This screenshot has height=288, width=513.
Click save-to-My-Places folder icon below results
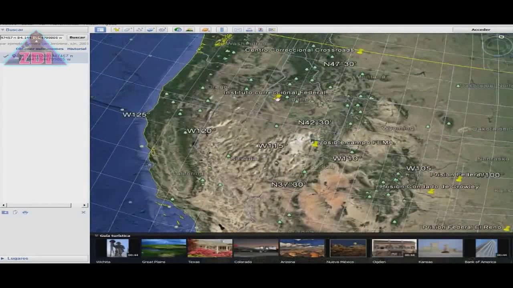point(5,212)
